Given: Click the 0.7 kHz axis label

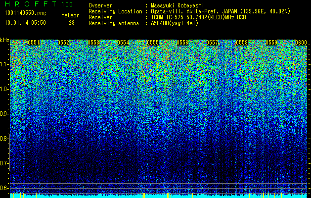Looking at the screenshot, I should (4, 163).
